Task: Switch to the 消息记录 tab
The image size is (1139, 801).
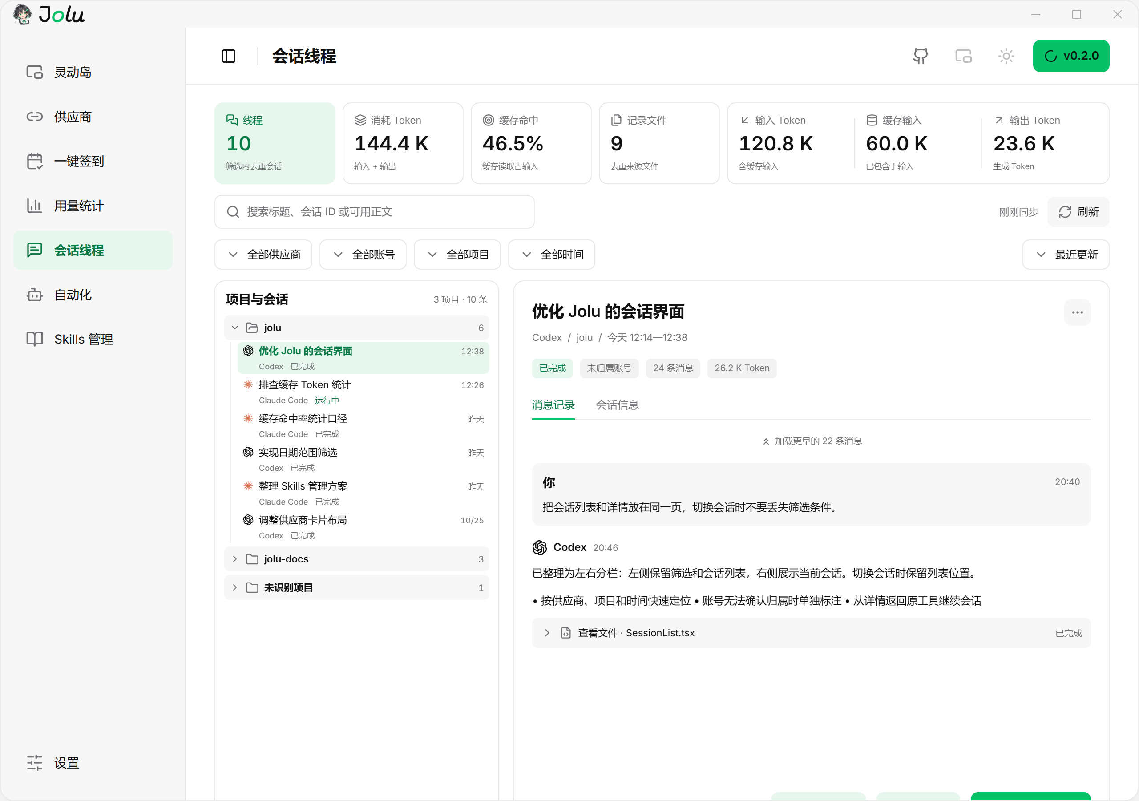Action: point(553,405)
